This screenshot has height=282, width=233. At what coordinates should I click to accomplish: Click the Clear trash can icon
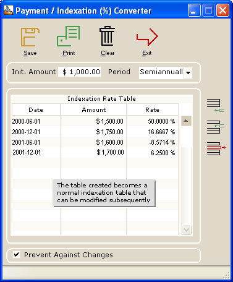tap(108, 36)
